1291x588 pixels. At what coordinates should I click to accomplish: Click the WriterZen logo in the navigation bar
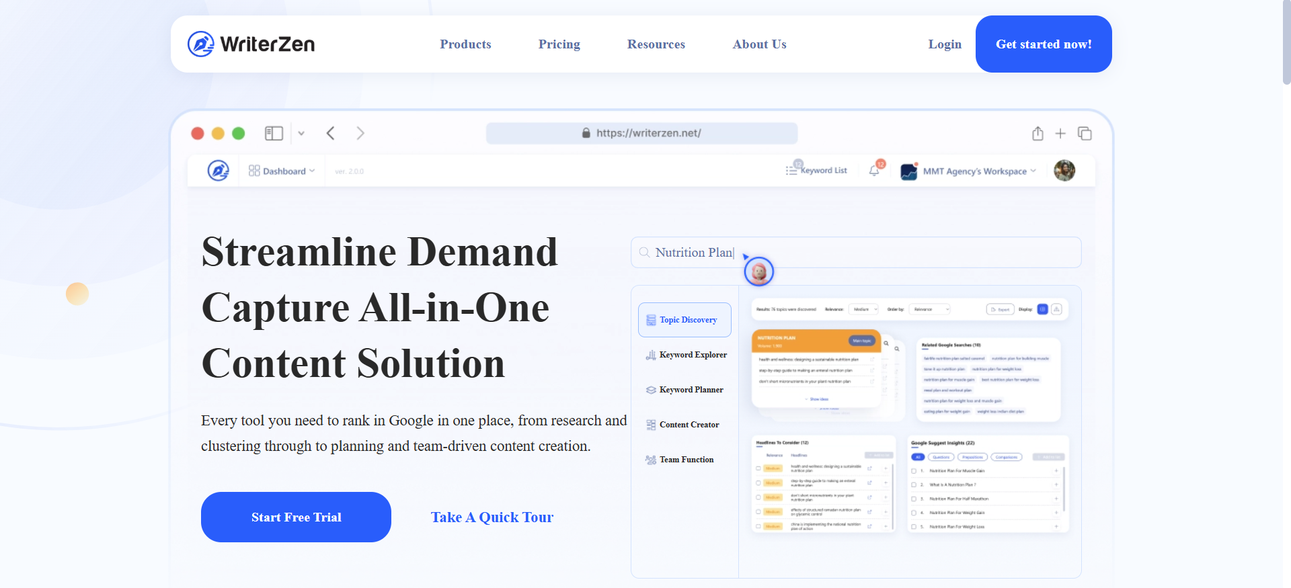pyautogui.click(x=251, y=44)
